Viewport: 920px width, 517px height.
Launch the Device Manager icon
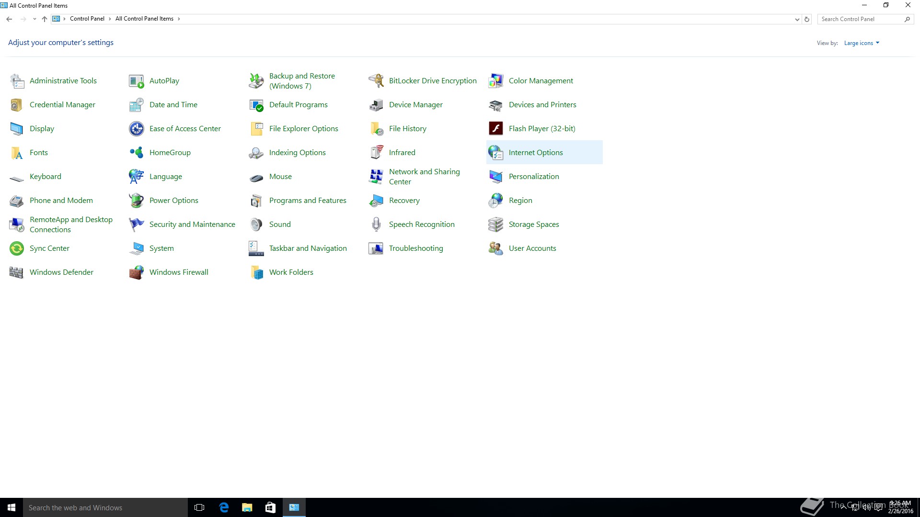[376, 105]
